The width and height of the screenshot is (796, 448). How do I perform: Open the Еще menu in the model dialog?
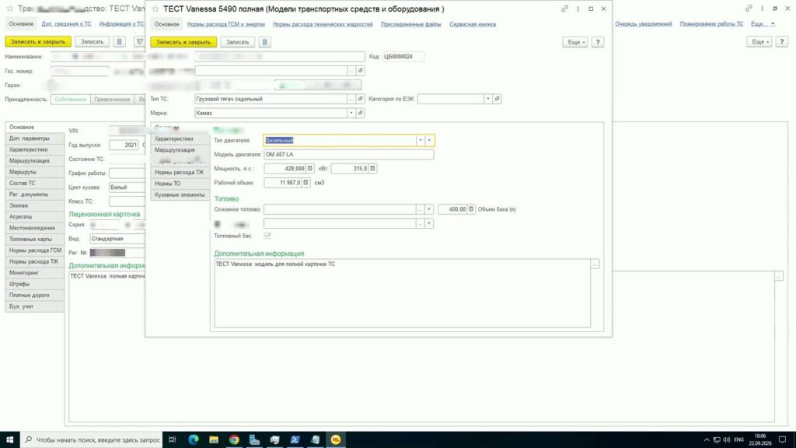pyautogui.click(x=575, y=42)
